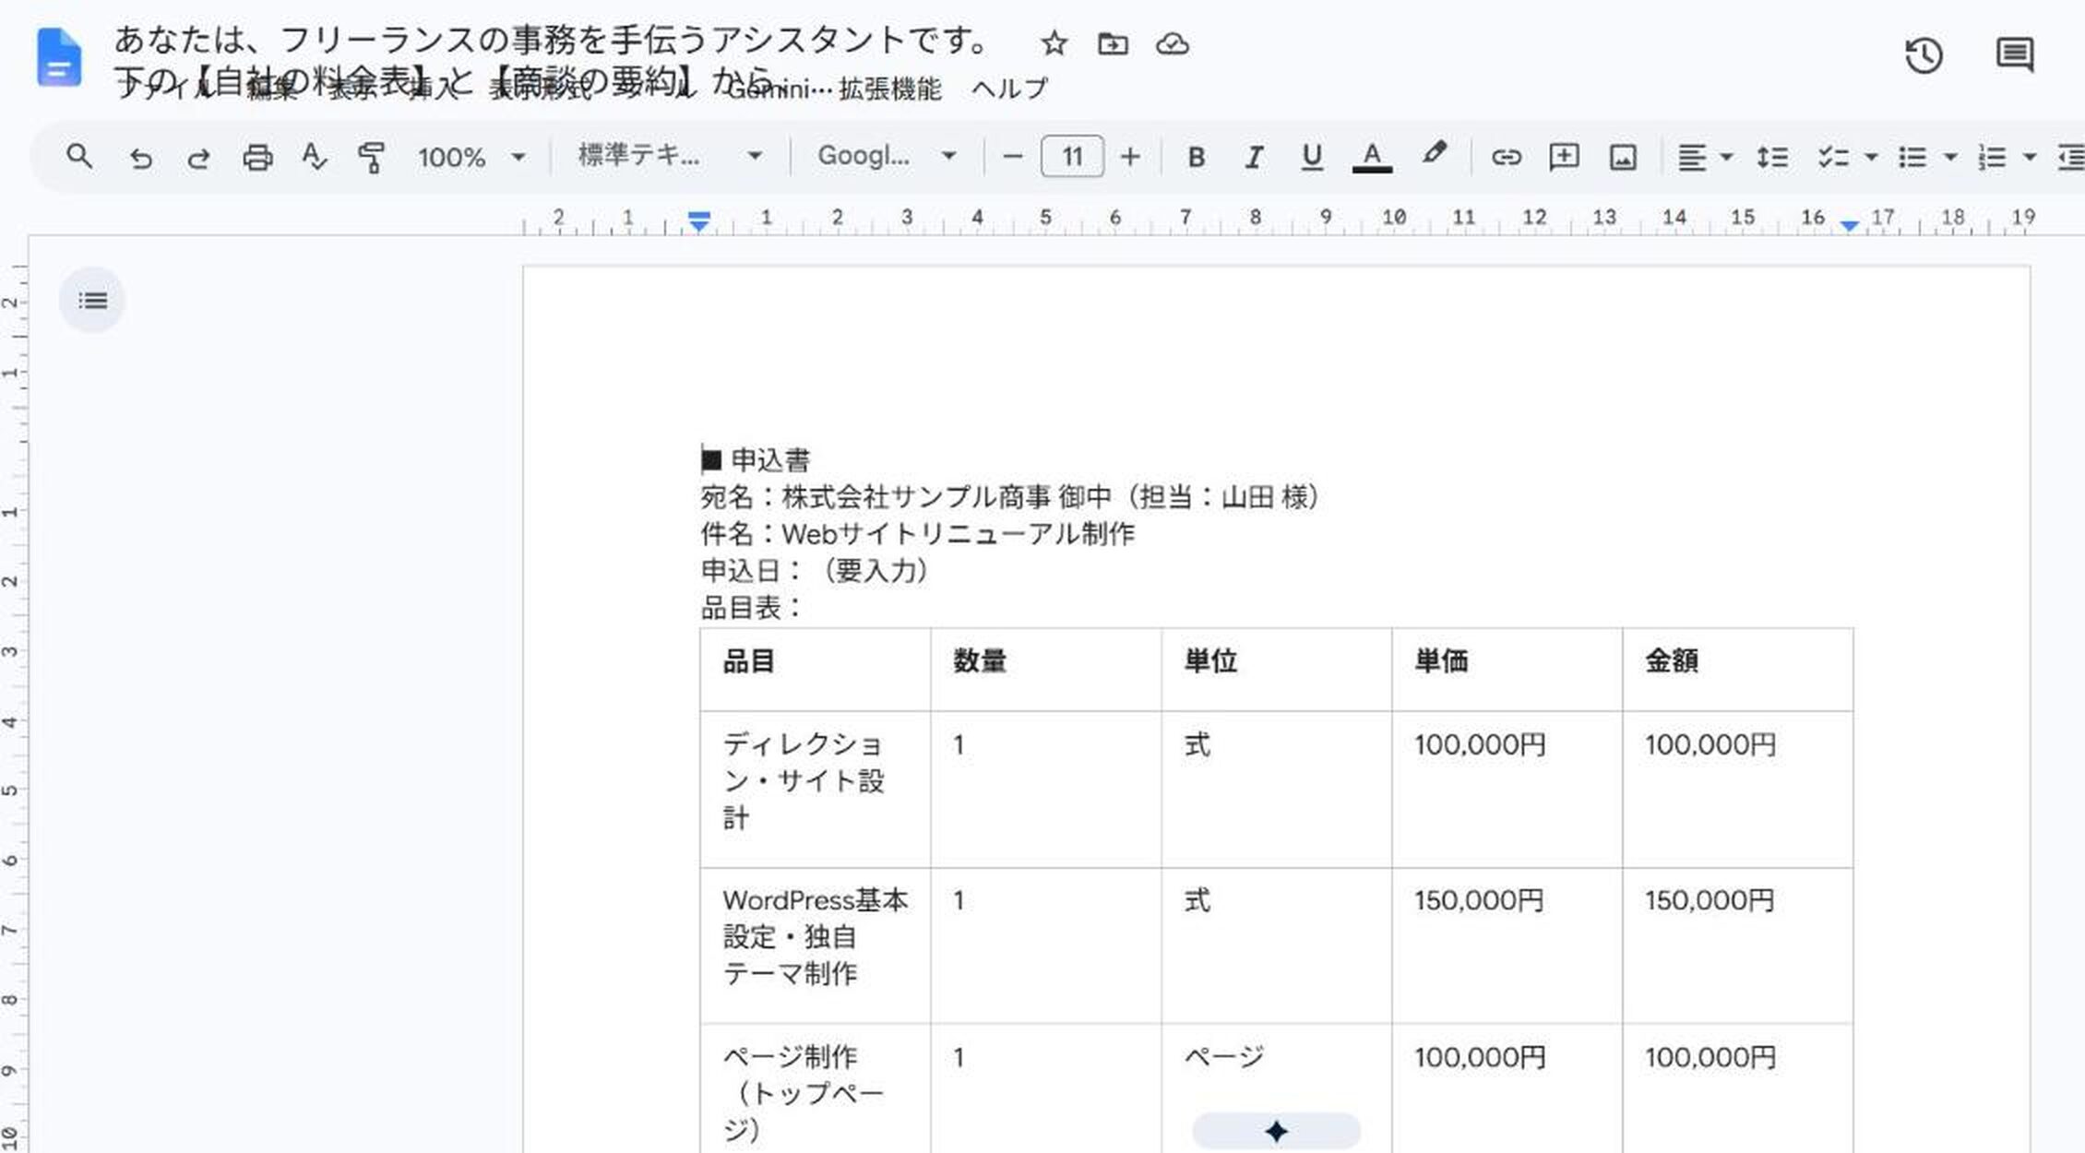Click the ページ制作（トップページ） cell
This screenshot has width=2085, height=1153.
pyautogui.click(x=816, y=1089)
